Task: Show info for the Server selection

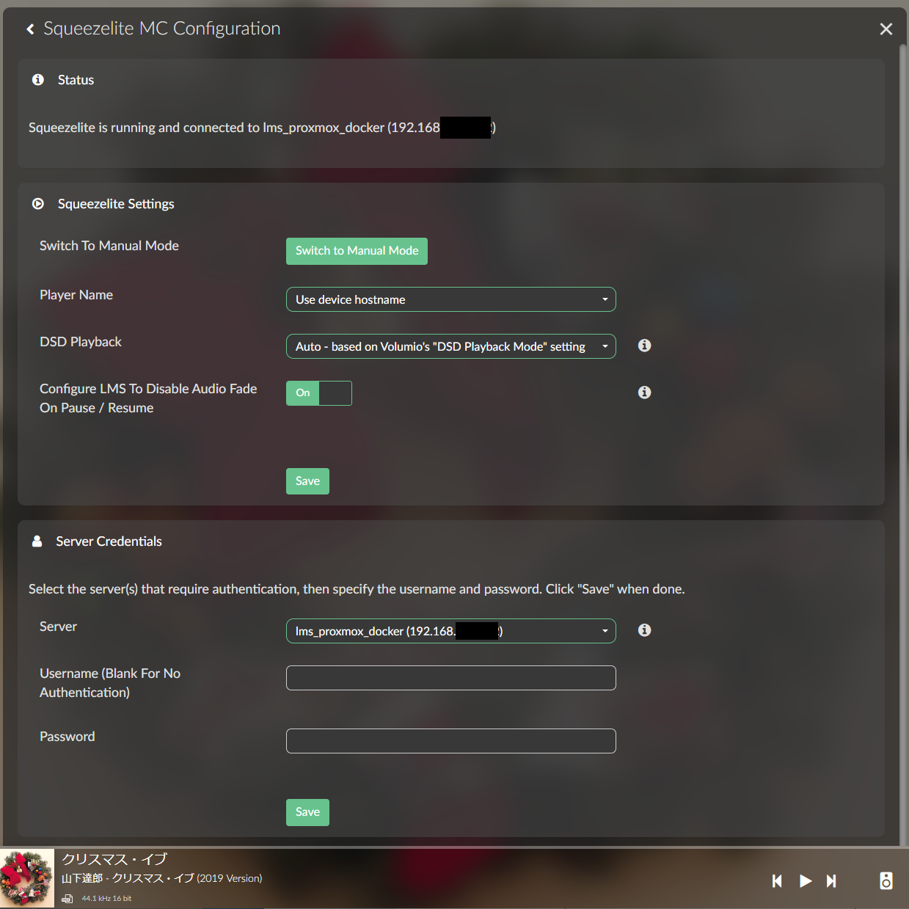Action: 644,630
